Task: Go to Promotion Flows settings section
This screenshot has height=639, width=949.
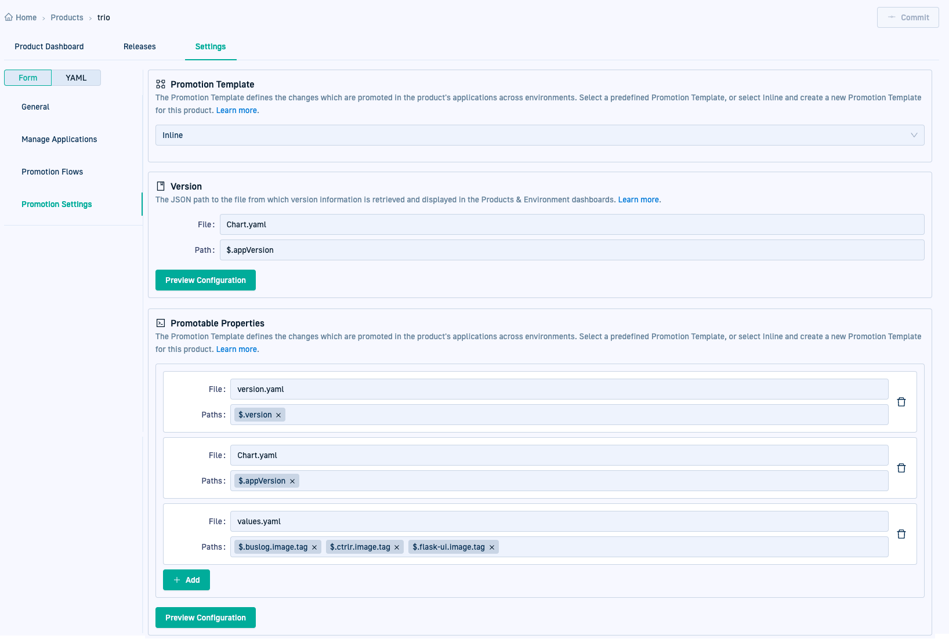Action: (x=52, y=172)
